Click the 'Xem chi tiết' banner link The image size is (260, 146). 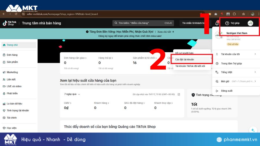166,32
